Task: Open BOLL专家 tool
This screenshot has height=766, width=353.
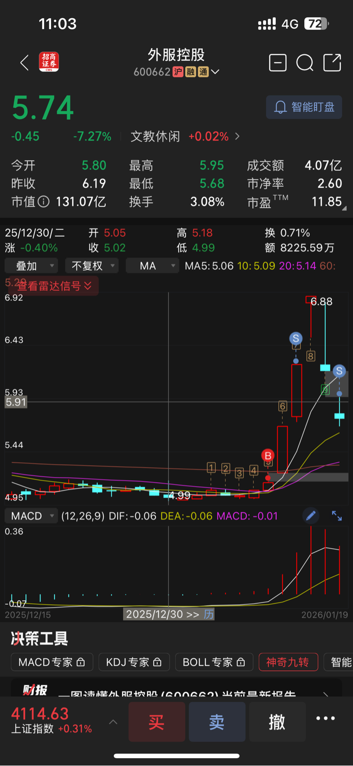Action: (x=214, y=662)
